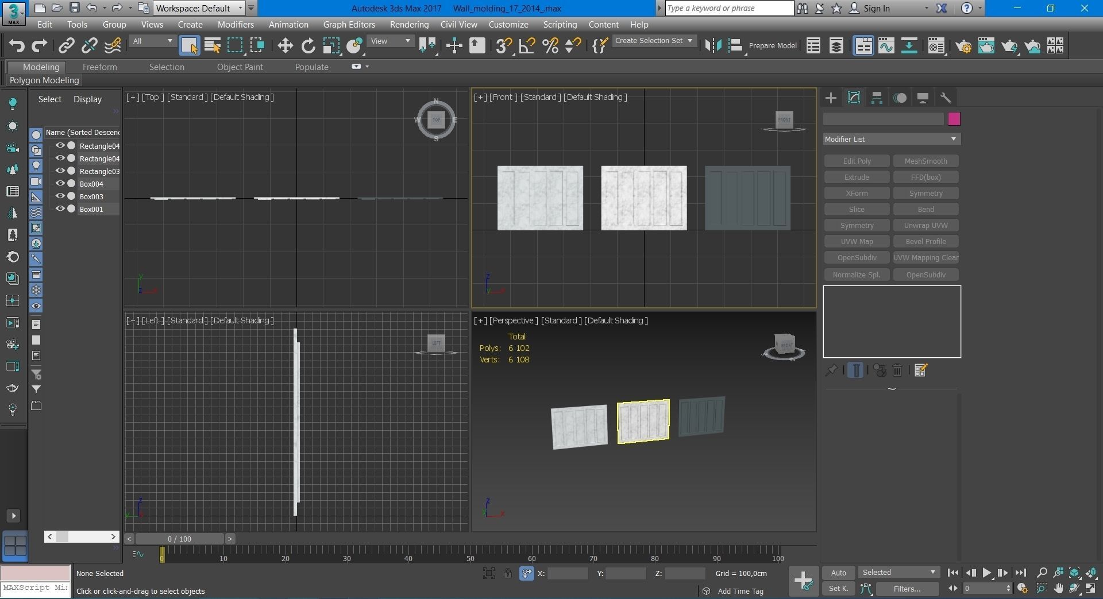The width and height of the screenshot is (1103, 599).
Task: Click the Mirror tool icon
Action: 713,45
